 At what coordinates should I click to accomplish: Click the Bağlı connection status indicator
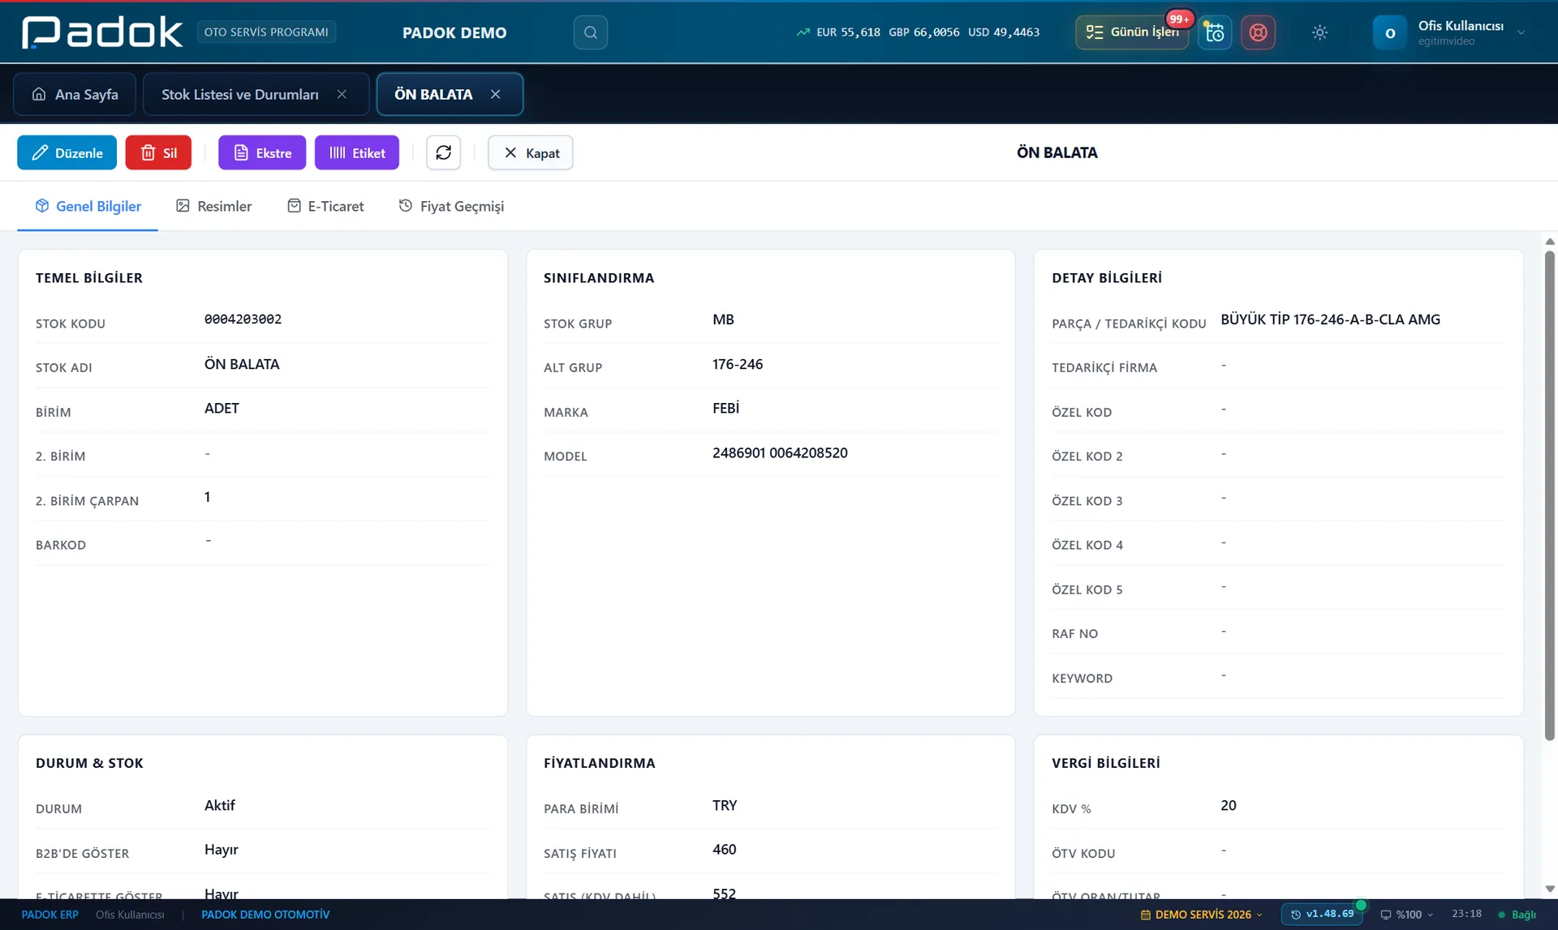pyautogui.click(x=1517, y=915)
